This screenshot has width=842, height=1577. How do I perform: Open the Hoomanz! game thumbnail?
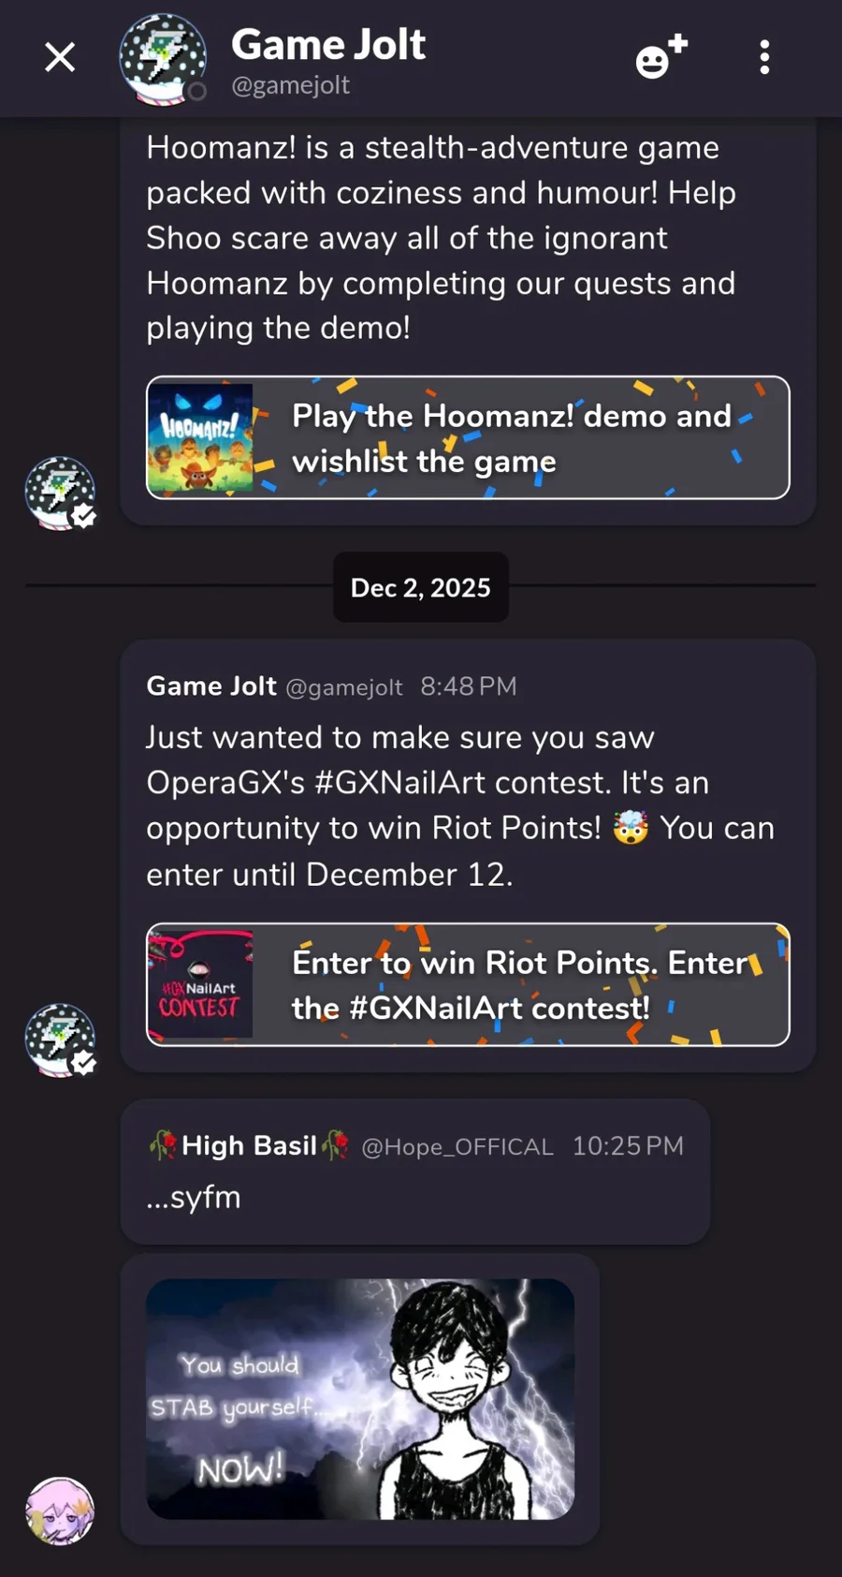pos(200,437)
